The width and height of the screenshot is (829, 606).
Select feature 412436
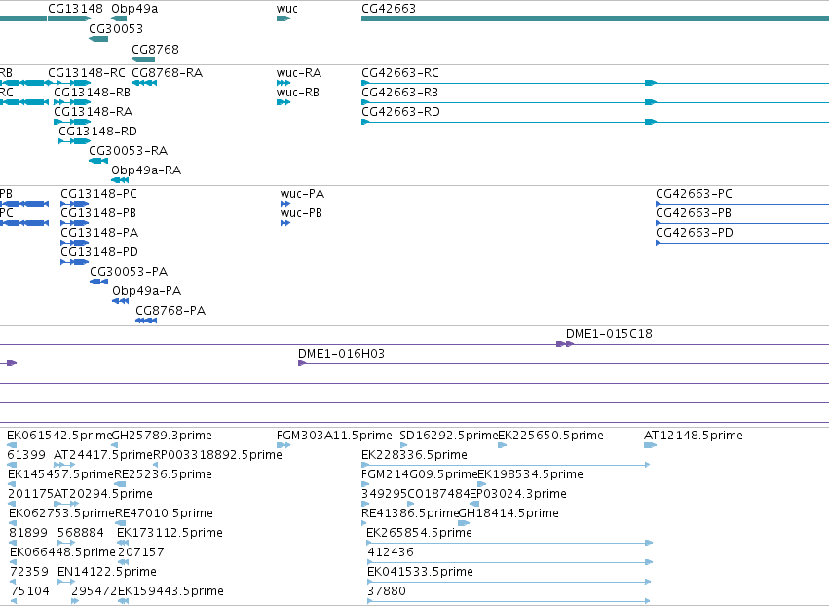click(x=391, y=552)
